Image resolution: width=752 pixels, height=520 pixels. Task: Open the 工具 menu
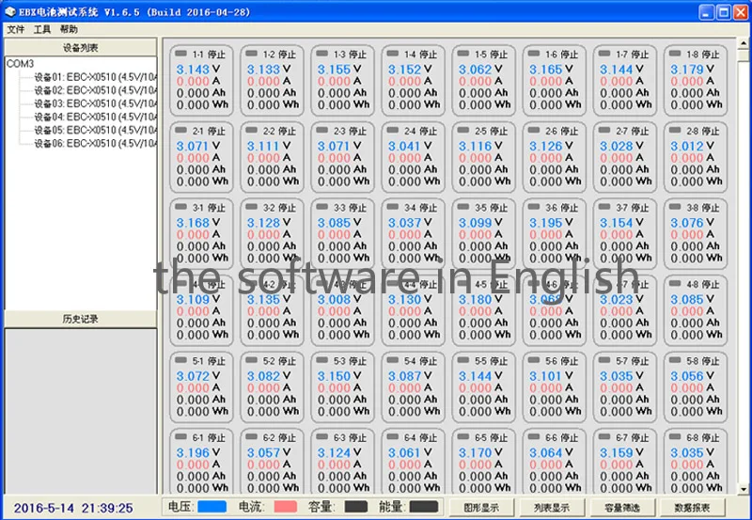coord(42,30)
